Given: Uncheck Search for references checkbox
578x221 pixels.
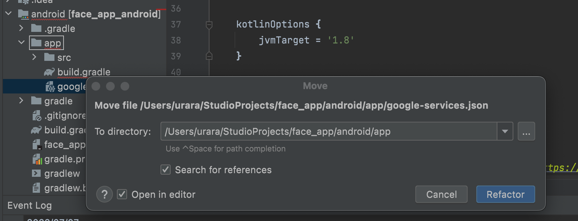Looking at the screenshot, I should pyautogui.click(x=166, y=170).
